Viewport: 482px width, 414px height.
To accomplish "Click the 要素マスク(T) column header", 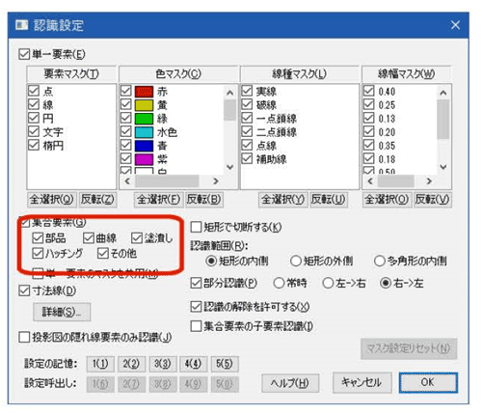I will pos(71,74).
